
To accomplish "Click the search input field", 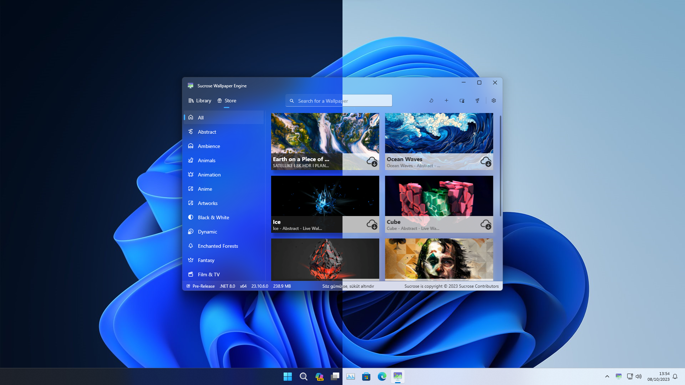I will tap(339, 100).
